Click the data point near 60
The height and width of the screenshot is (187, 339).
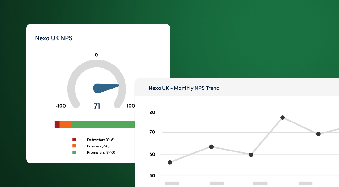pos(251,155)
